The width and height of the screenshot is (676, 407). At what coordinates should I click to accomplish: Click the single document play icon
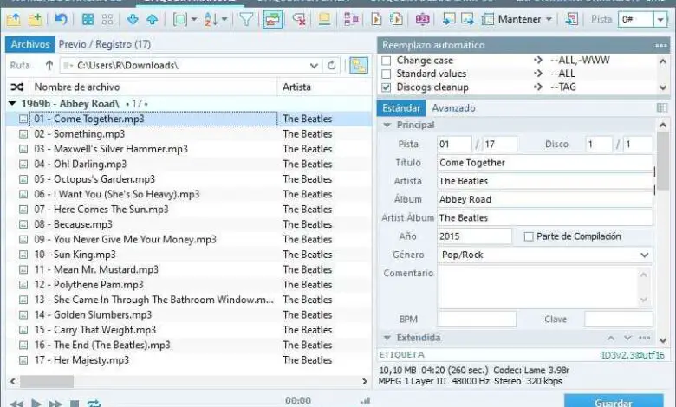coord(376,19)
